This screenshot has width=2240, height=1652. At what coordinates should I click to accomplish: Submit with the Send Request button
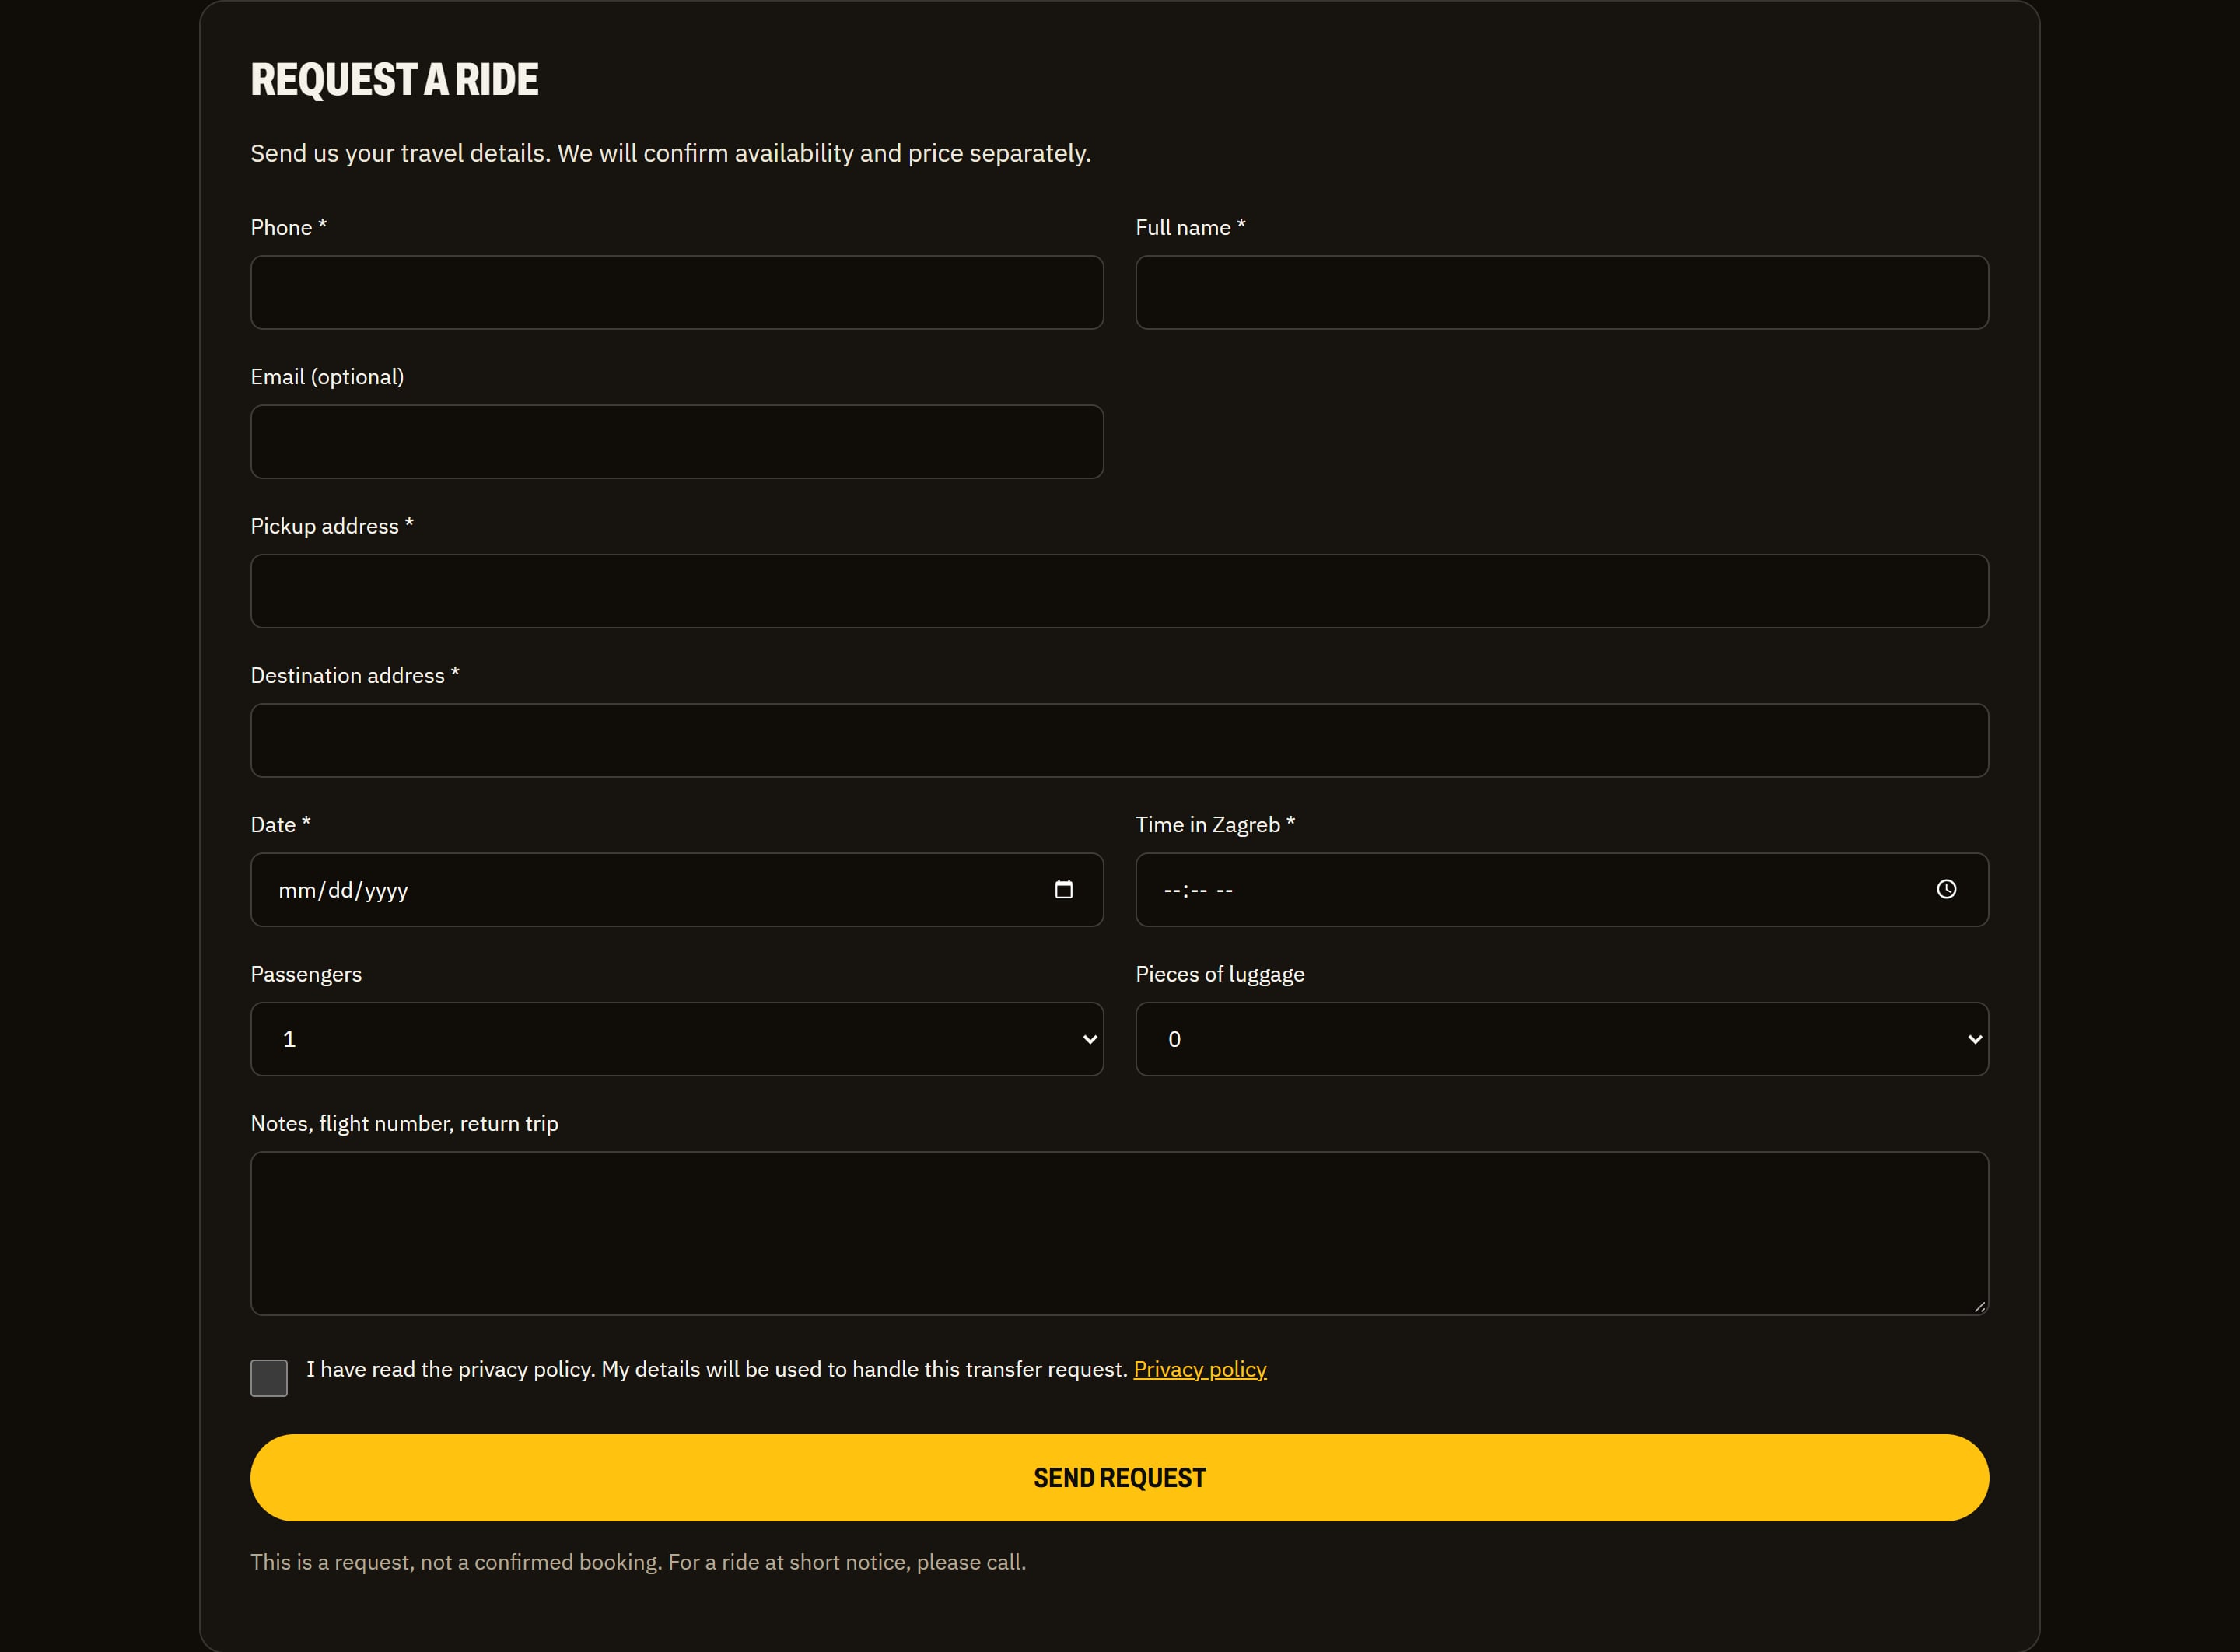tap(1120, 1478)
